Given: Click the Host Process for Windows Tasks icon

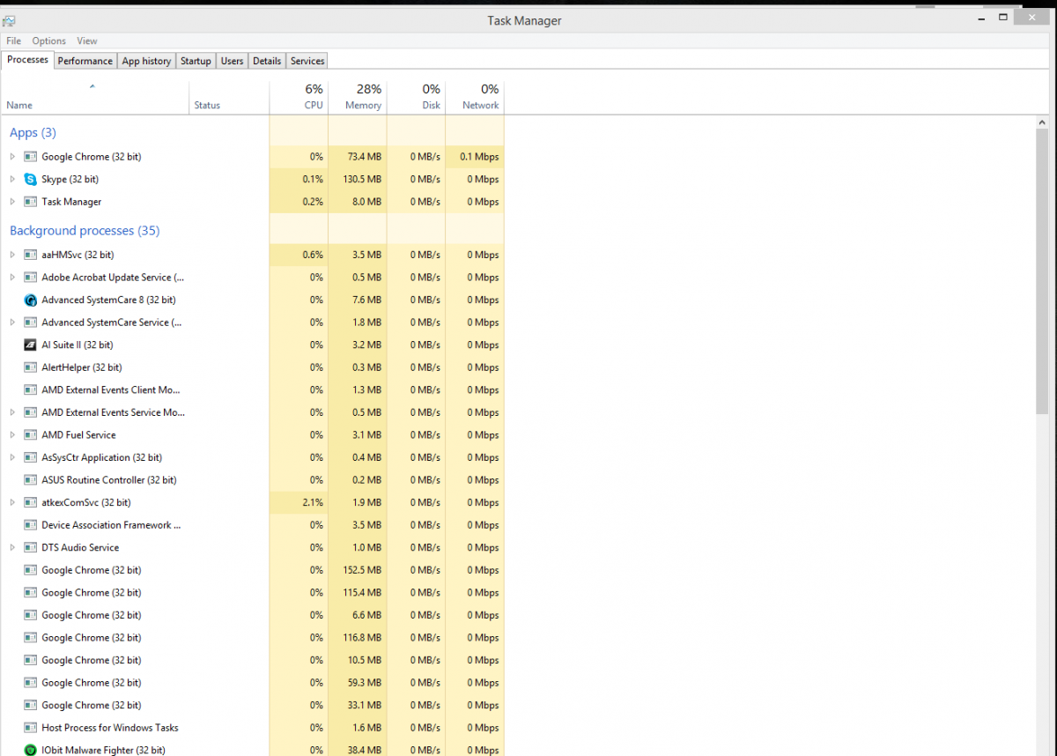Looking at the screenshot, I should [x=30, y=728].
